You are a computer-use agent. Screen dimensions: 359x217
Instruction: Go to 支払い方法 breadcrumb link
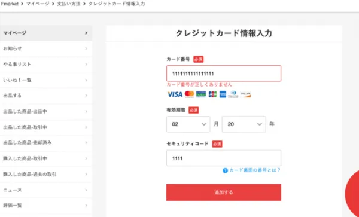tap(69, 4)
